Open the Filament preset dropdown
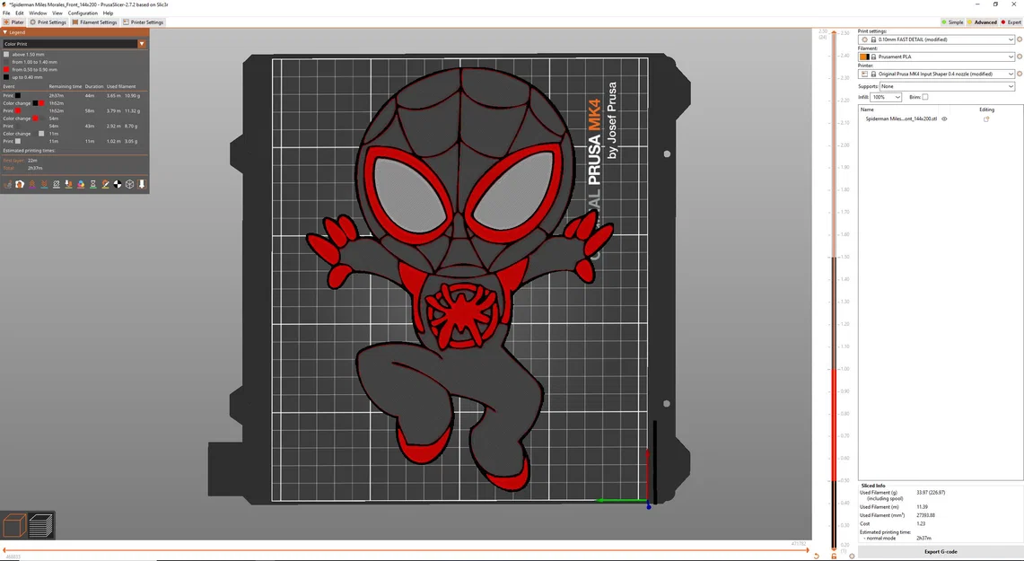The width and height of the screenshot is (1024, 561). [936, 57]
